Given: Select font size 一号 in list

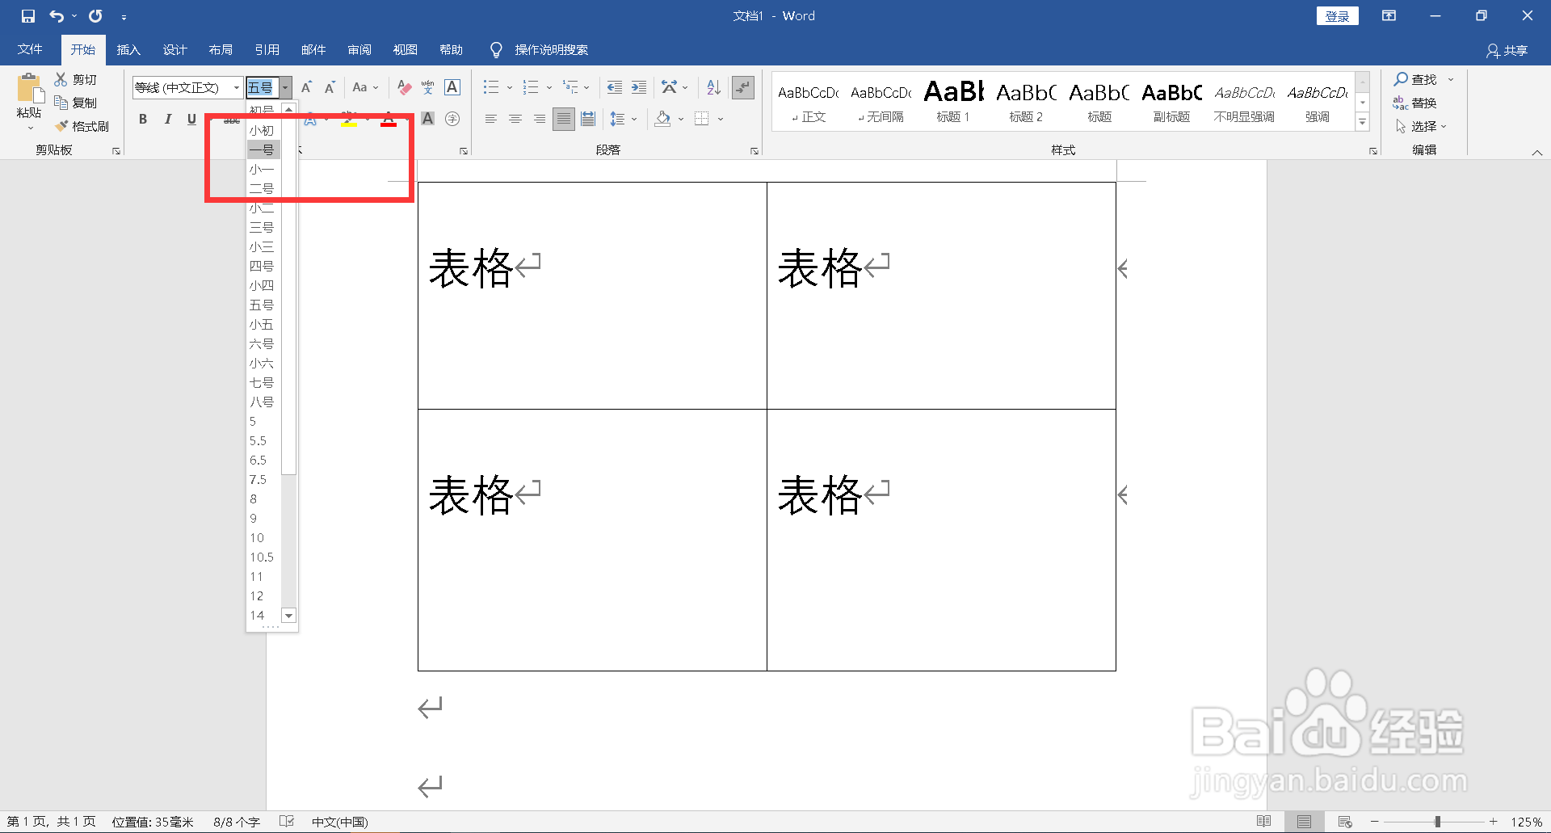Looking at the screenshot, I should coord(263,149).
